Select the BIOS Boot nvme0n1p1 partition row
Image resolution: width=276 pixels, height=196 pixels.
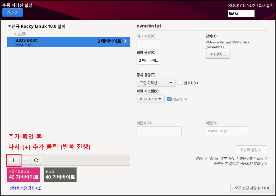69,42
